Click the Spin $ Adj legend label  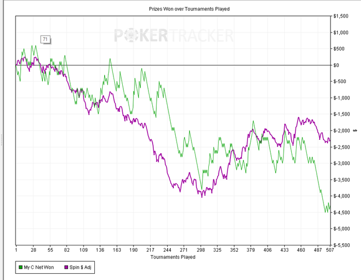tap(80, 267)
